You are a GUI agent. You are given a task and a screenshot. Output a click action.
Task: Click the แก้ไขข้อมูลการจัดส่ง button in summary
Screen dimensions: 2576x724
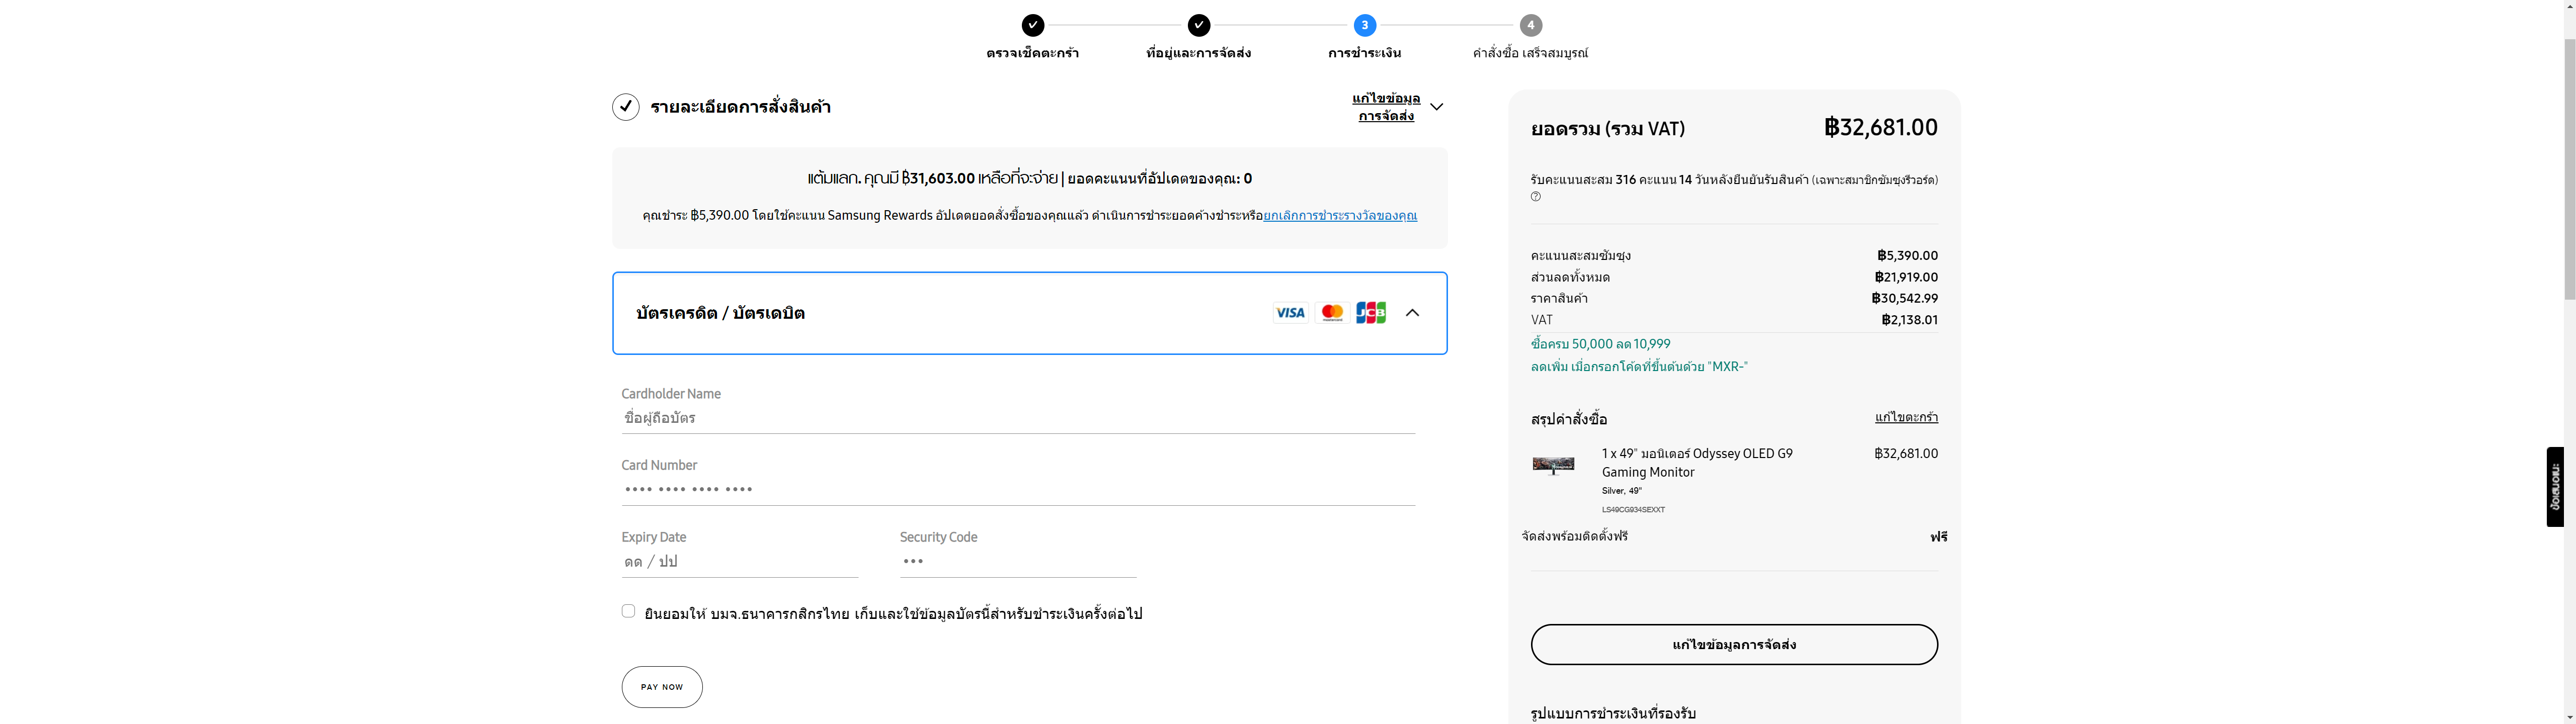click(1734, 645)
